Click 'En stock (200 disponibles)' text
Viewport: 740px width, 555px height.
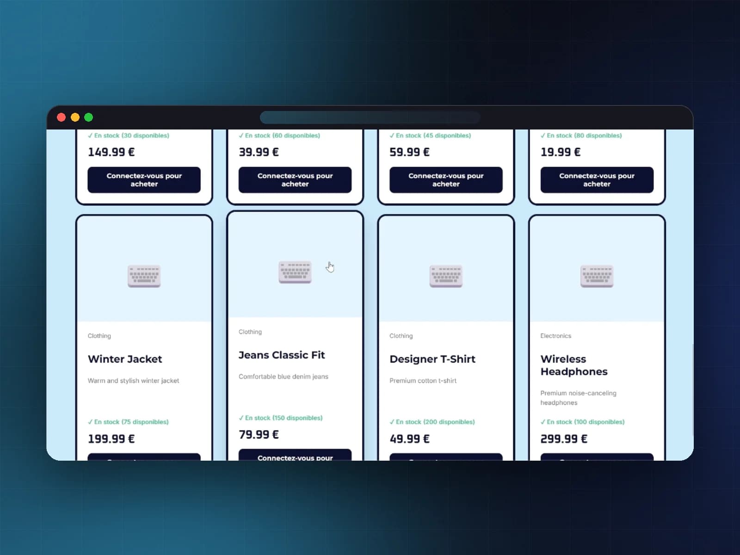tap(432, 422)
